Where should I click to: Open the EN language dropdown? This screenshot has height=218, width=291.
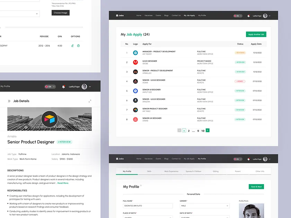[x=237, y=15]
